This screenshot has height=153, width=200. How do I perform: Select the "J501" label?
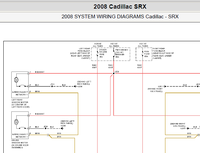point(46,126)
